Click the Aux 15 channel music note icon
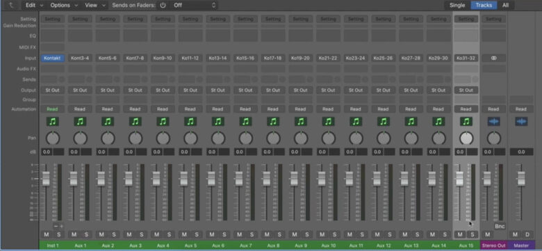Viewport: 542px width, 251px height. (466, 122)
